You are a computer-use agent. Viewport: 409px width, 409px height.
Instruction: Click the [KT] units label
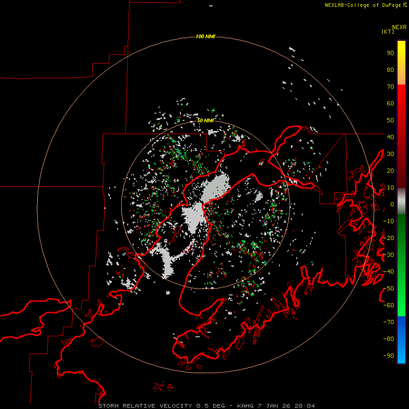(x=388, y=31)
